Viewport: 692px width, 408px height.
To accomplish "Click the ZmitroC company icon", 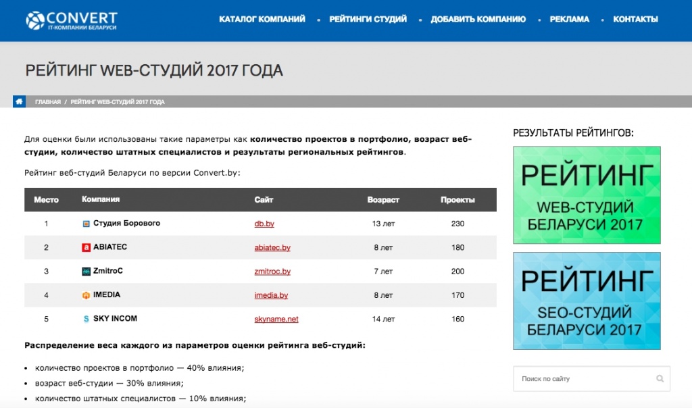I will click(x=86, y=272).
